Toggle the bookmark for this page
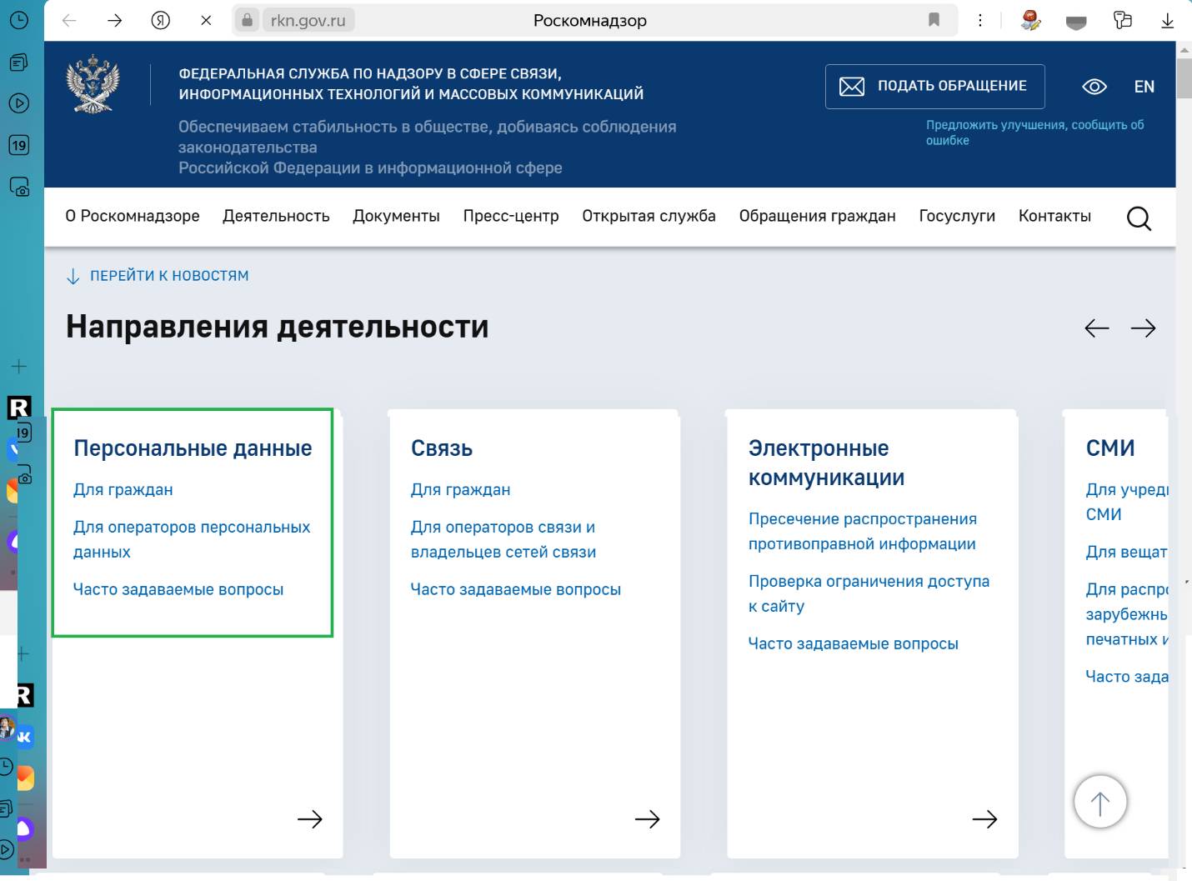Screen dimensions: 1192x881 (934, 20)
